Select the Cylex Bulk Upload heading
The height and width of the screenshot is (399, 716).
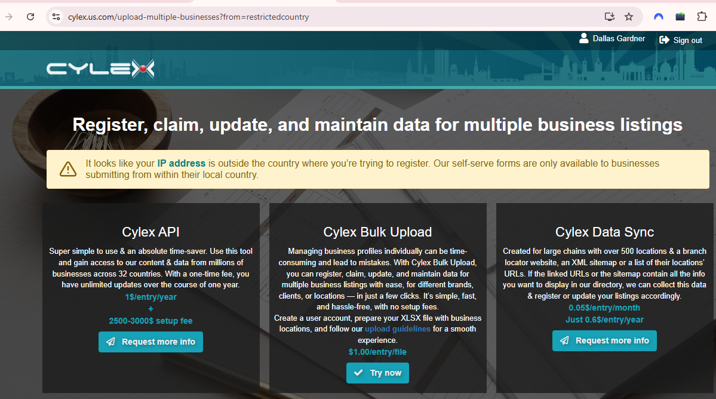[377, 232]
